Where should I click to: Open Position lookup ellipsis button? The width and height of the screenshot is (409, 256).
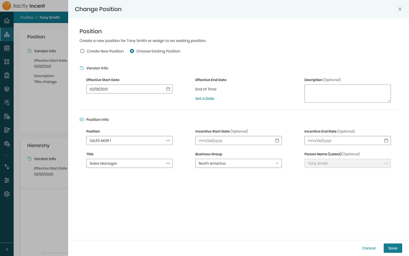pos(168,140)
